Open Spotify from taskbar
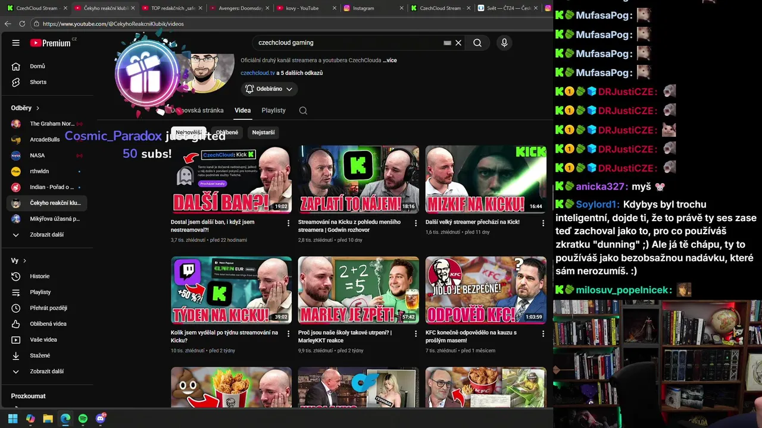This screenshot has height=428, width=762. pos(83,418)
